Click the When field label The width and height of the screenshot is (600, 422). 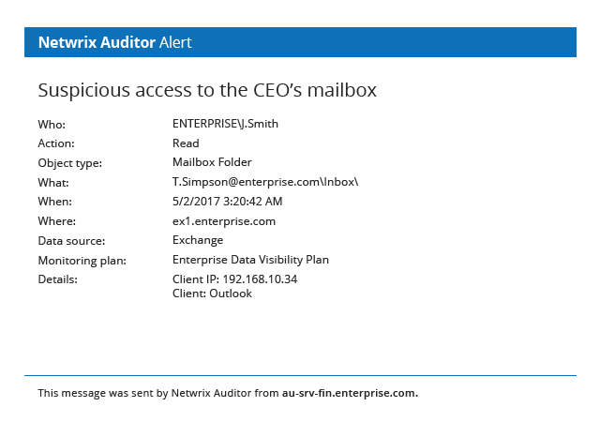(x=54, y=202)
